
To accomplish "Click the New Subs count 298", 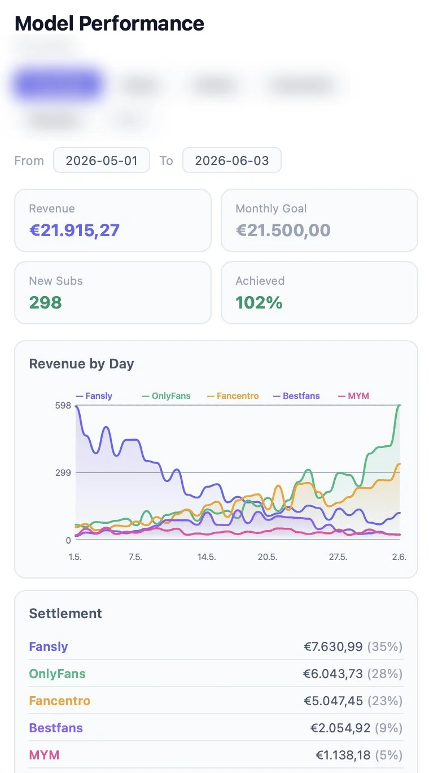I will pyautogui.click(x=46, y=303).
